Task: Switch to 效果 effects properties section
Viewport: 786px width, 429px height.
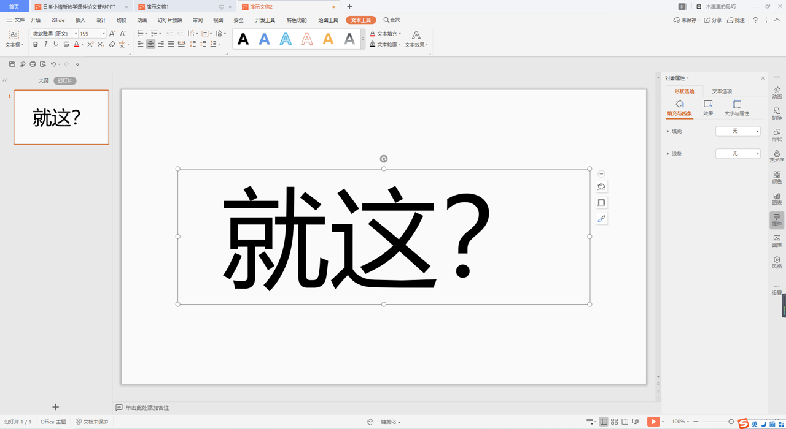Action: coord(708,108)
